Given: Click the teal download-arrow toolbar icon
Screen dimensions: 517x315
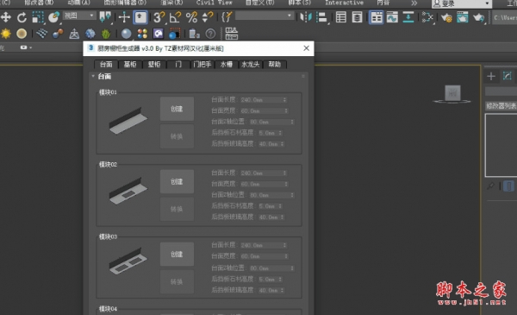Looking at the screenshot, I should coord(408,17).
